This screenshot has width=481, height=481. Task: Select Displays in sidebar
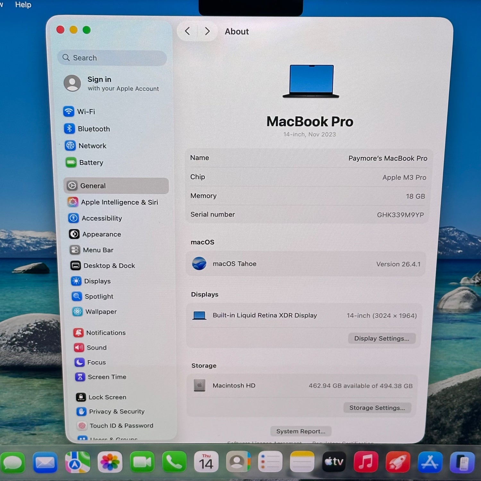[91, 281]
